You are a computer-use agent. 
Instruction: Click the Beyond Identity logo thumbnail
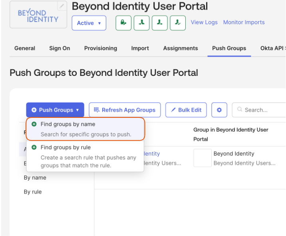point(38,15)
